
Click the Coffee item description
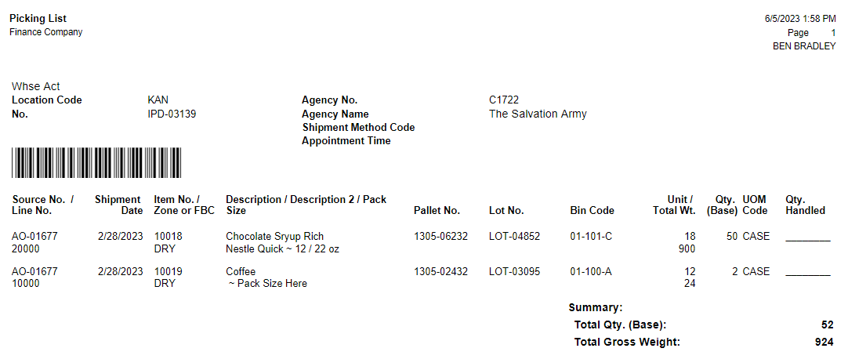pos(241,271)
